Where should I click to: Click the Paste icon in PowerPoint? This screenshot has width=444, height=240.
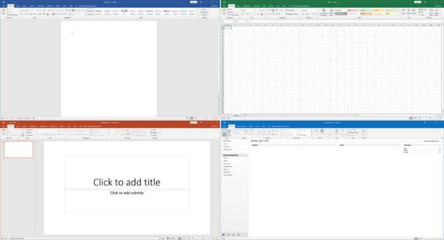click(x=3, y=132)
